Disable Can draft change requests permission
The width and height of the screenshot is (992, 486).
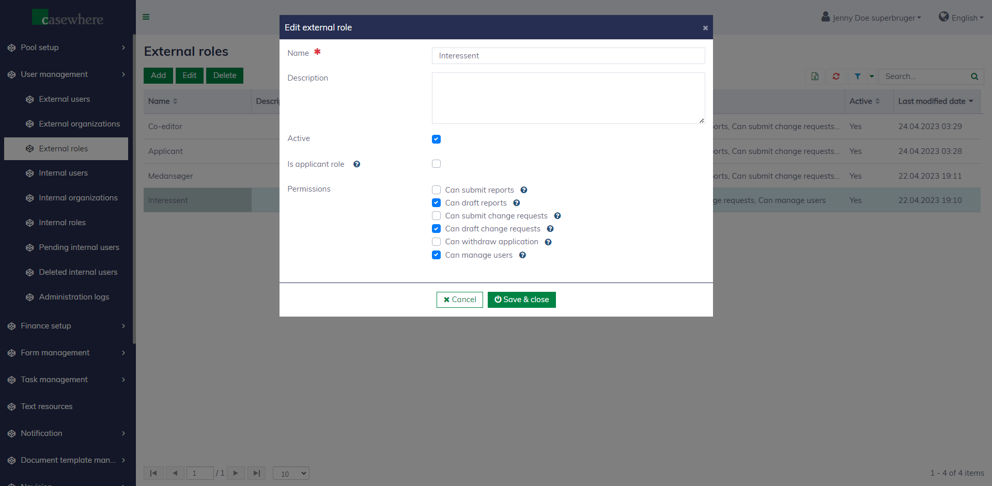(437, 229)
